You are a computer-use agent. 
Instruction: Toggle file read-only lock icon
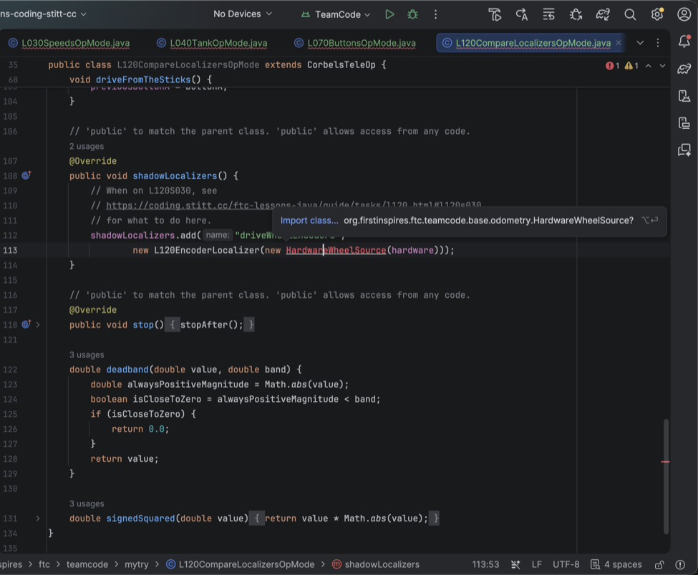click(x=660, y=564)
